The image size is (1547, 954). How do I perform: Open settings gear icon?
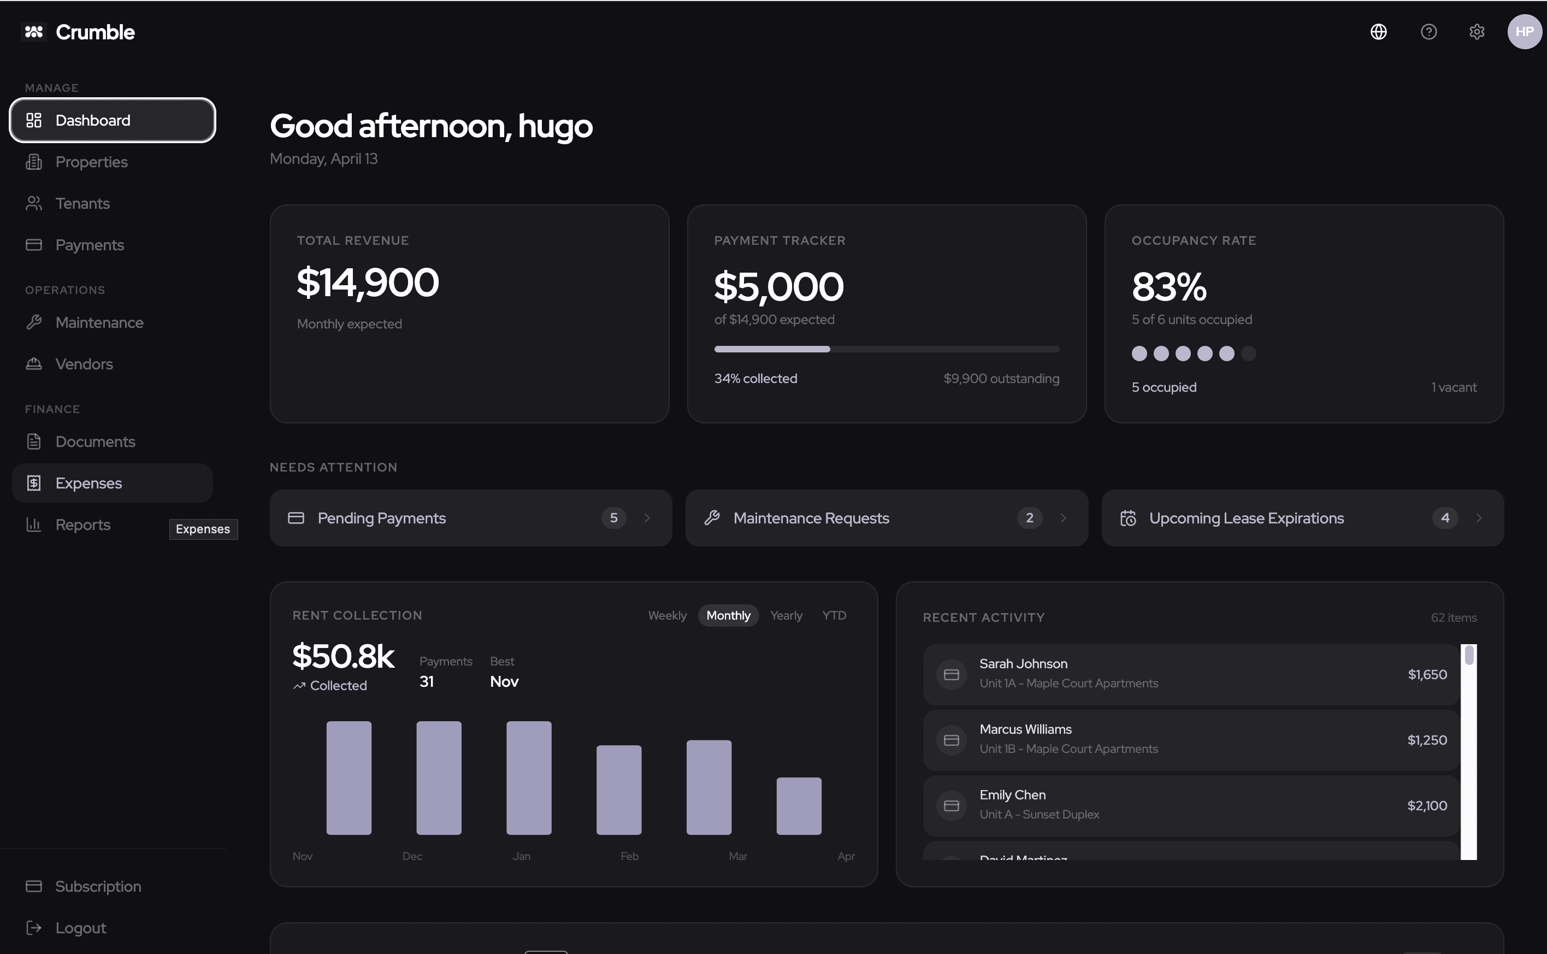(1477, 32)
